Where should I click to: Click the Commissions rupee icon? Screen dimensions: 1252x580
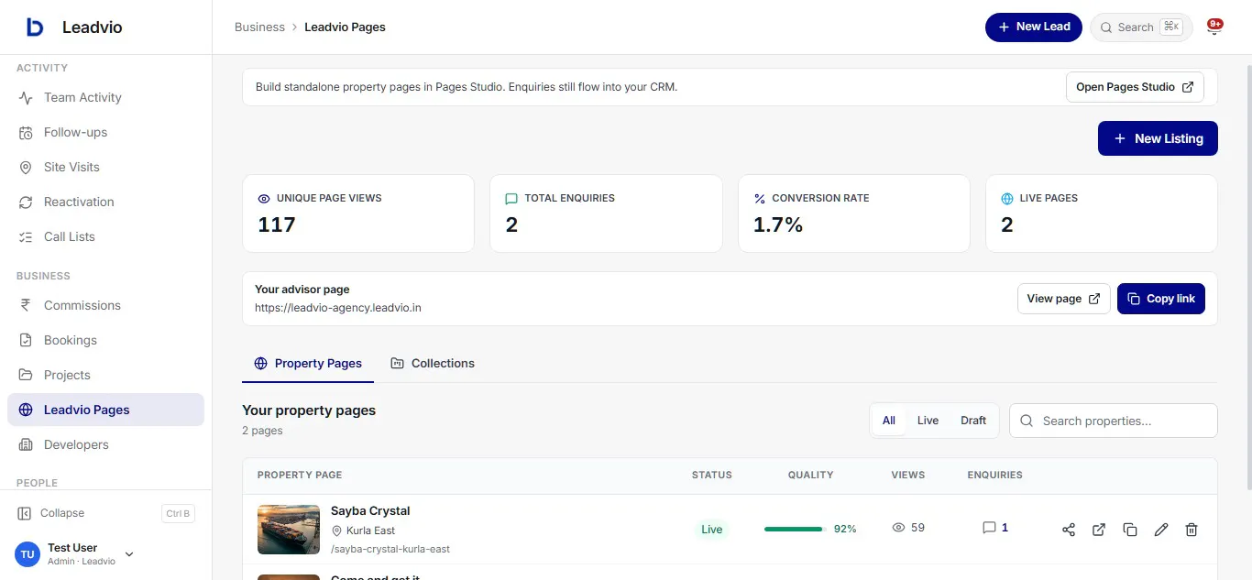point(26,305)
